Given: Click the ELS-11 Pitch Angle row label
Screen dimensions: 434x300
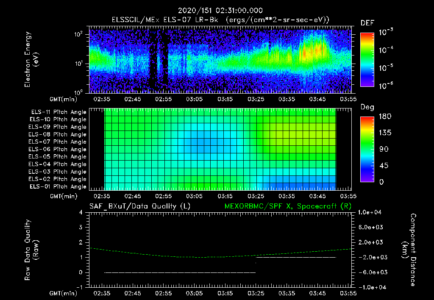Looking at the screenshot, I should tap(58, 112).
